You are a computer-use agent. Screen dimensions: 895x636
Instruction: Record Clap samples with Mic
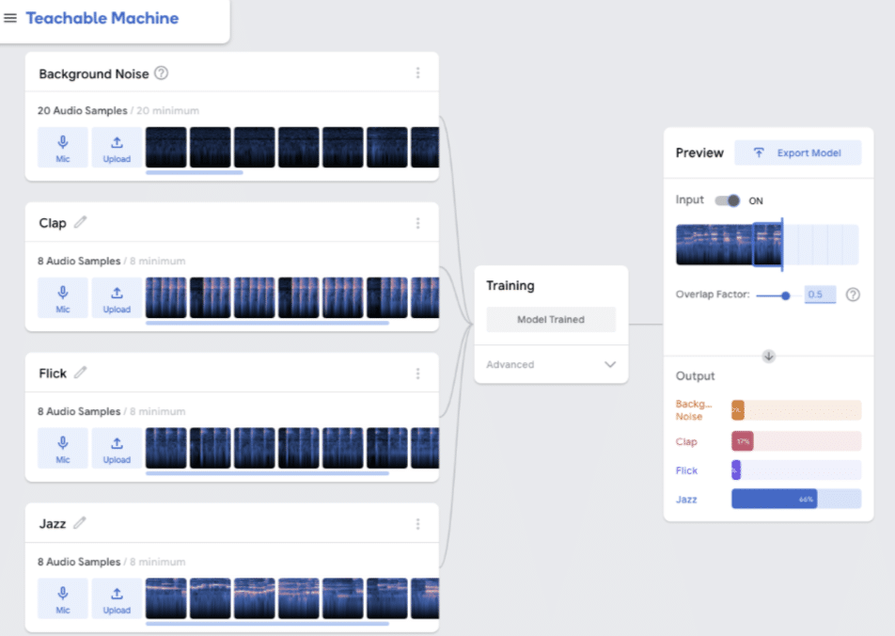63,297
